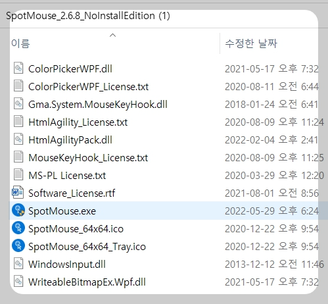Click the date 2022-05-29 오후 6:24

271,211
